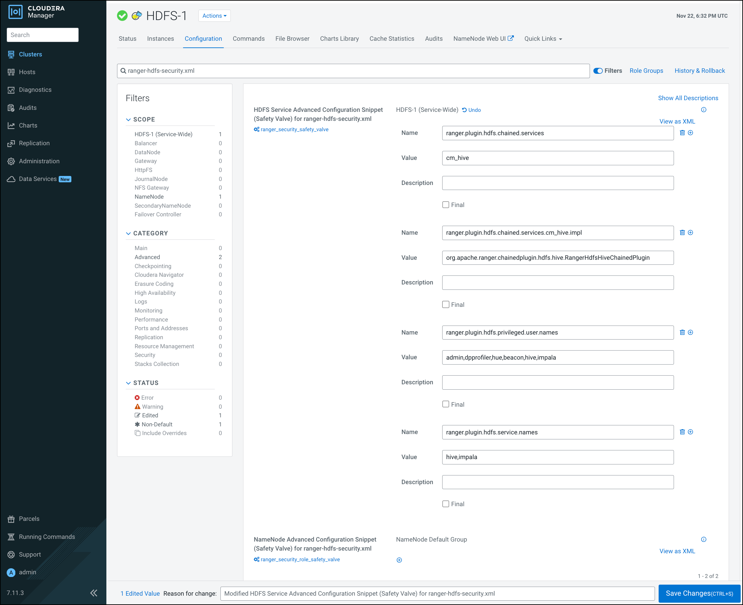Screen dimensions: 743x605
Task: Click Save Changes button
Action: [699, 593]
